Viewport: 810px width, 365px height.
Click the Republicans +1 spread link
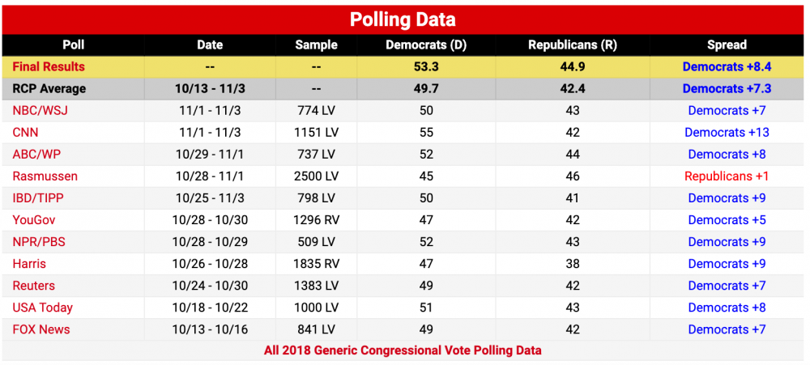click(x=727, y=176)
